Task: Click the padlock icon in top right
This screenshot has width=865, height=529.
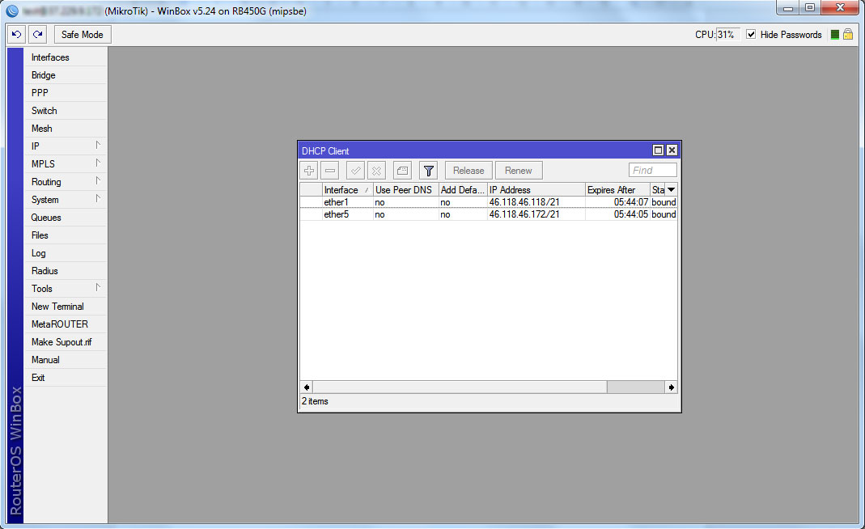Action: pos(848,35)
